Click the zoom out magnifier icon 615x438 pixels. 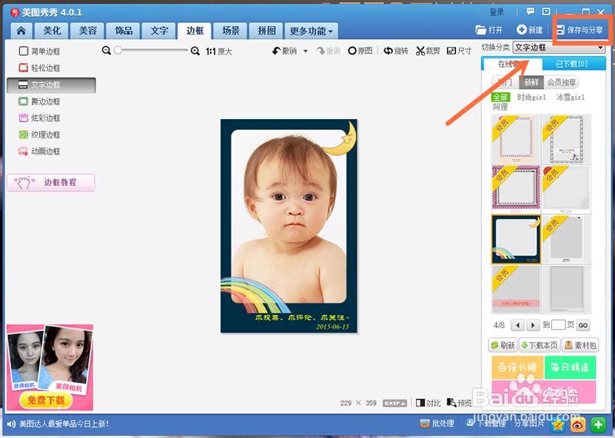coord(106,51)
